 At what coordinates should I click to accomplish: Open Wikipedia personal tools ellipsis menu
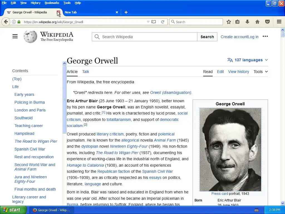(x=265, y=37)
